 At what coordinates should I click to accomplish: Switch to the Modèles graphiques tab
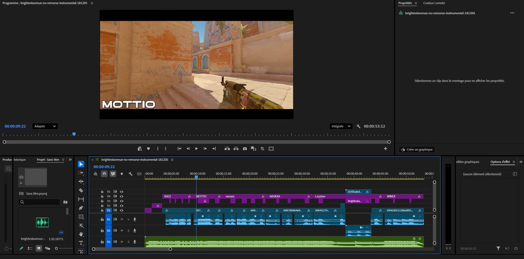click(467, 162)
